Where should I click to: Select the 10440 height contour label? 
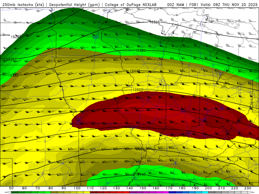(x=135, y=71)
